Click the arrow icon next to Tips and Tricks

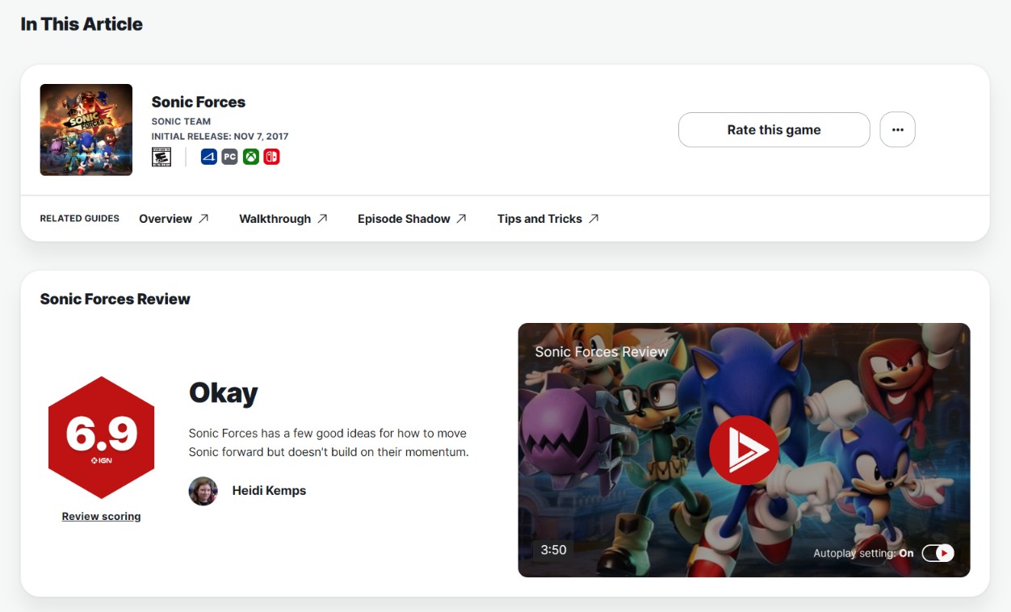click(x=594, y=218)
